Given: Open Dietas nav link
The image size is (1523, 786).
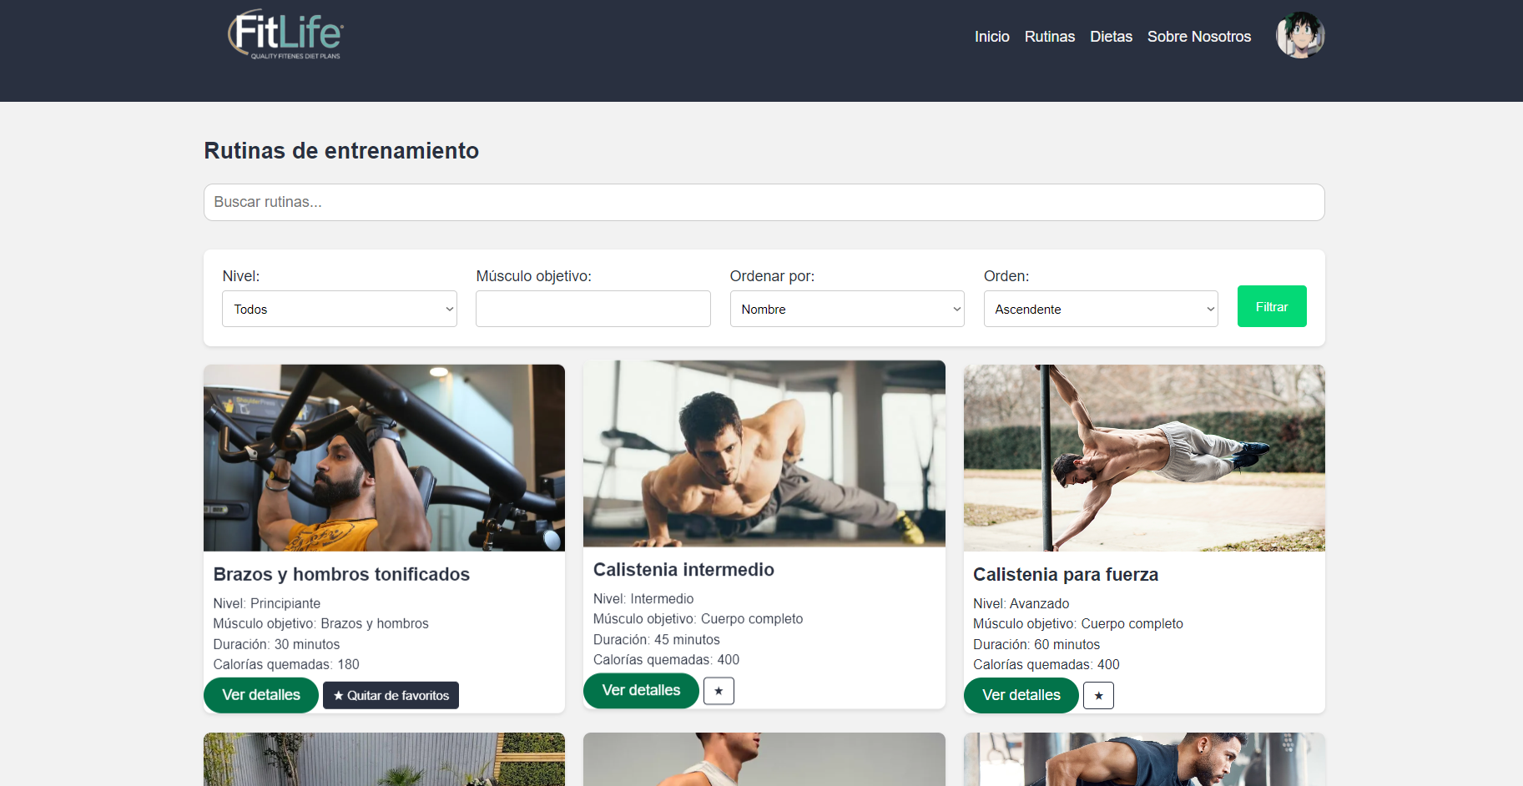Looking at the screenshot, I should 1111,37.
